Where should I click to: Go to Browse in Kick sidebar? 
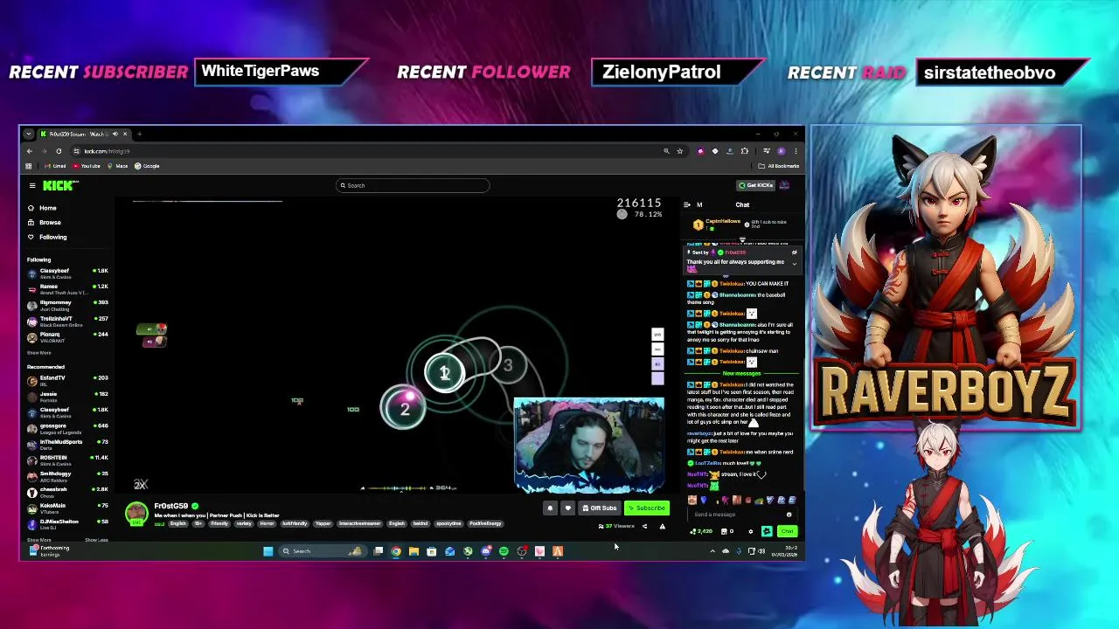tap(44, 223)
